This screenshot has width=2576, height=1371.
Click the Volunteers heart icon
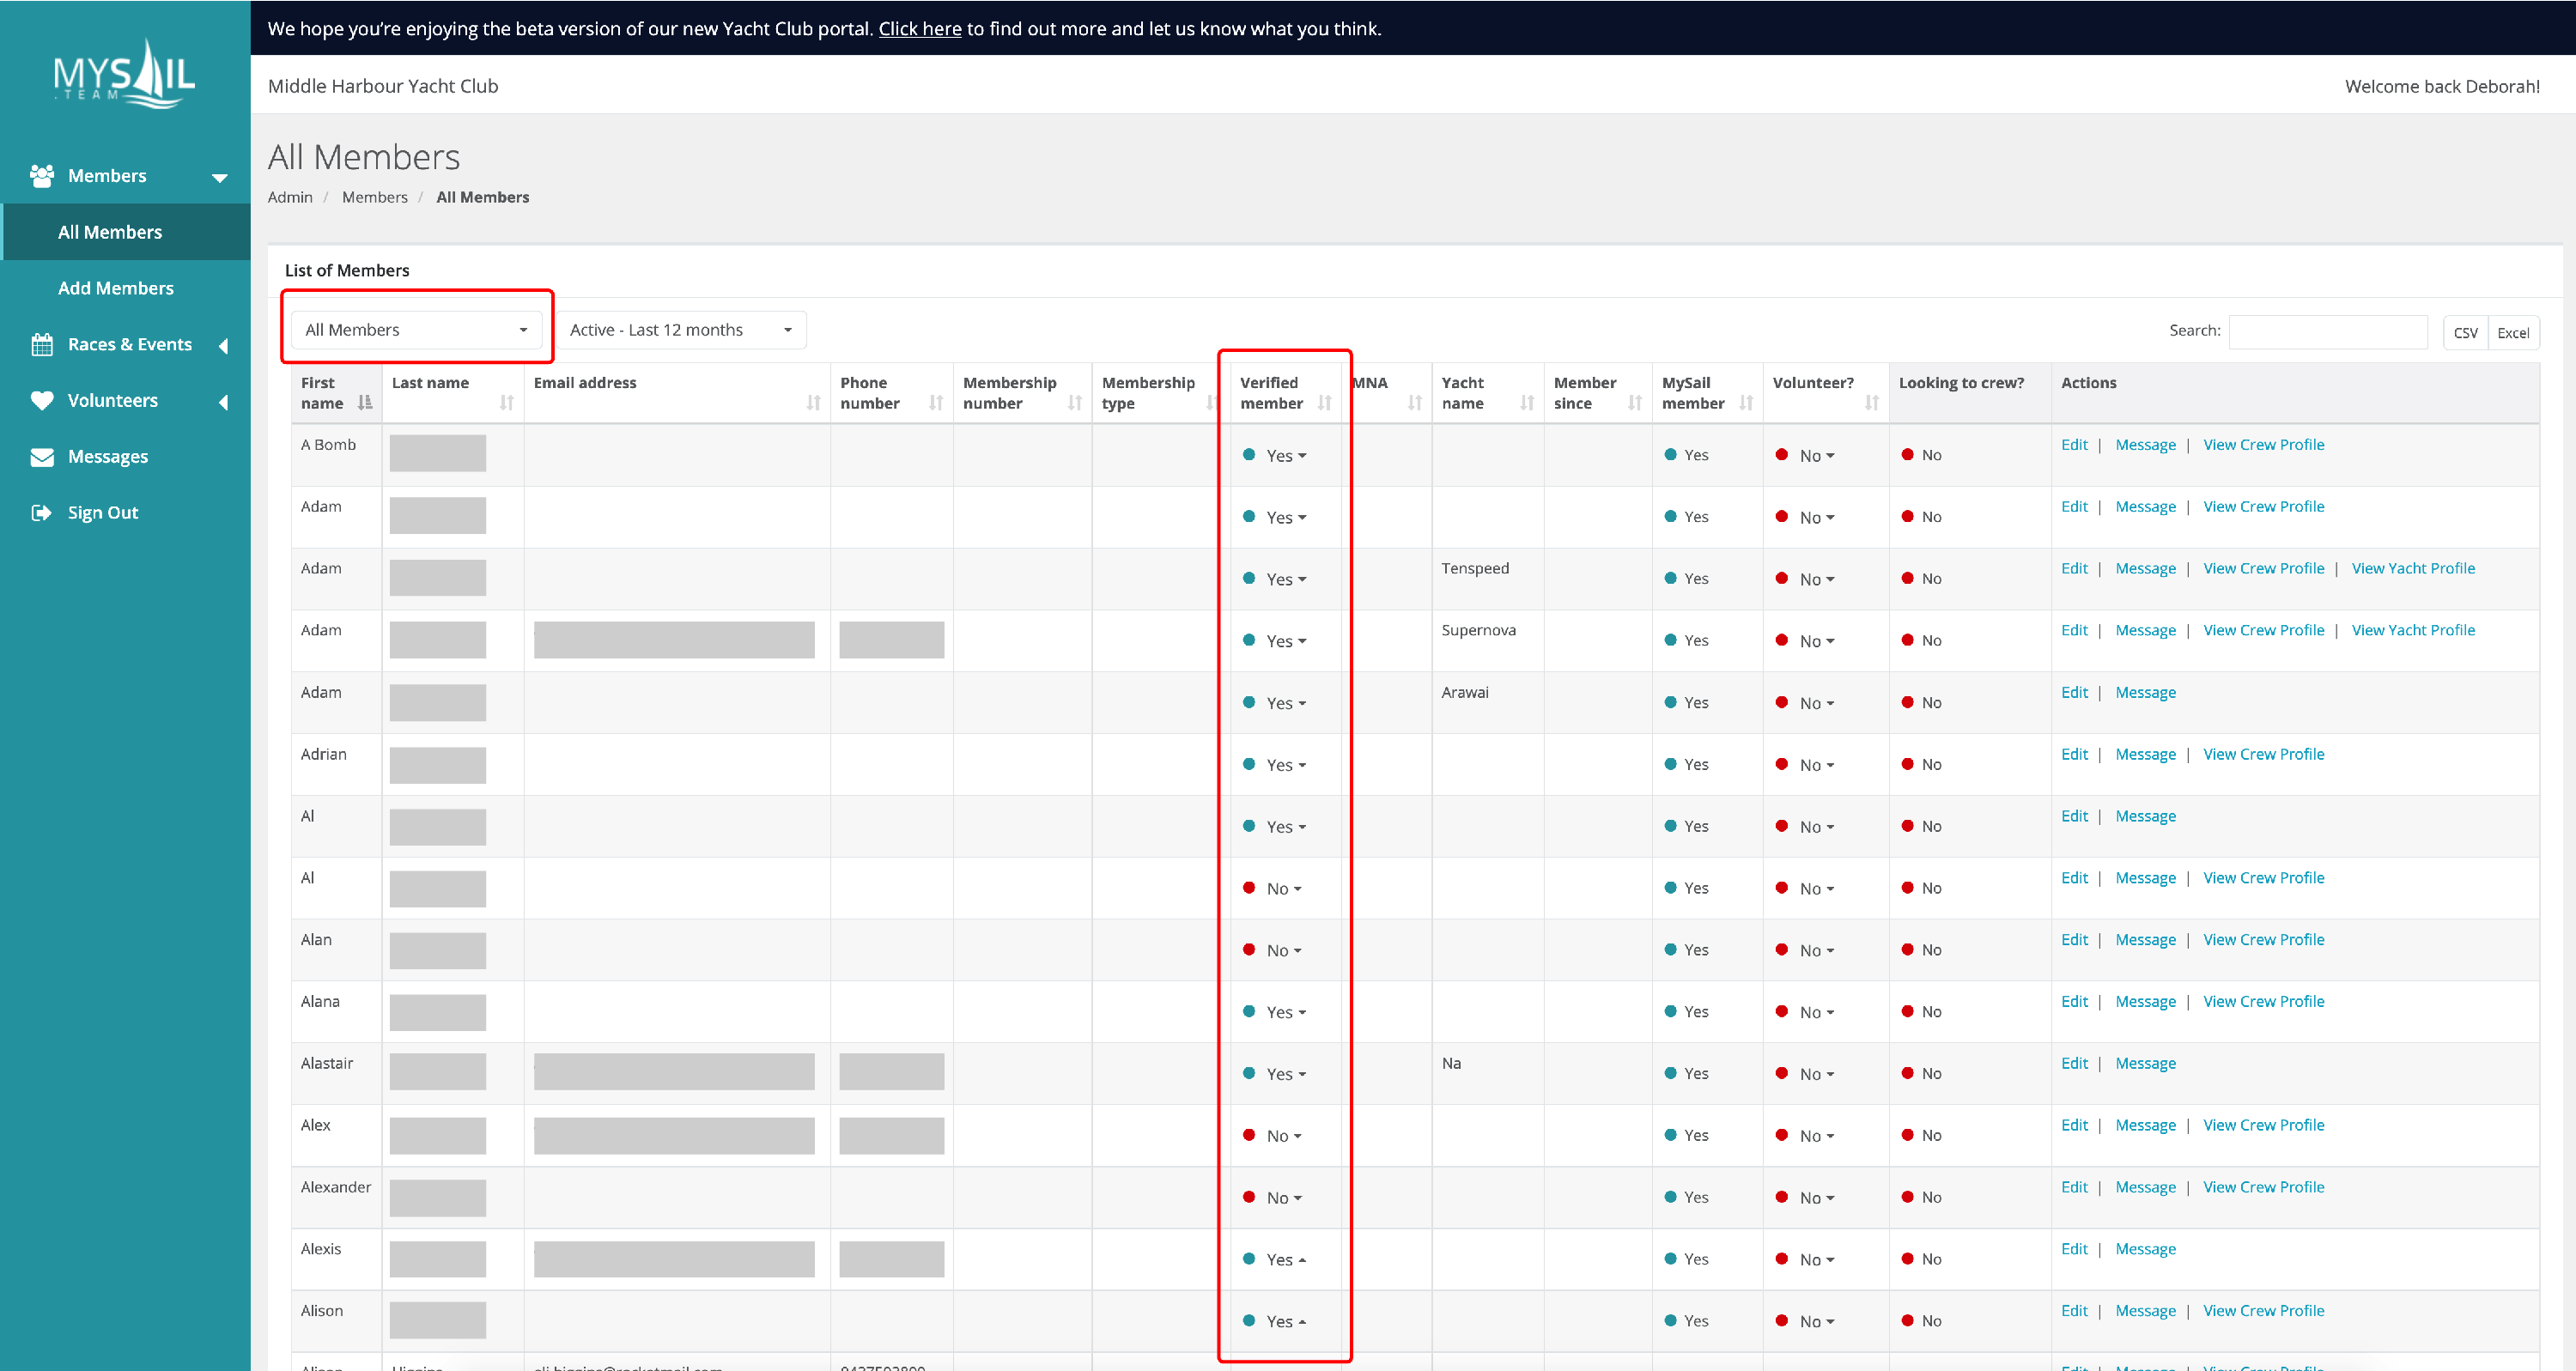tap(41, 401)
